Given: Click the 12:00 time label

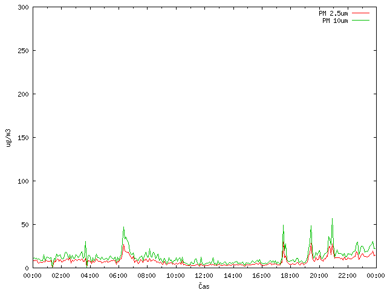Looking at the screenshot, I should tap(204, 275).
